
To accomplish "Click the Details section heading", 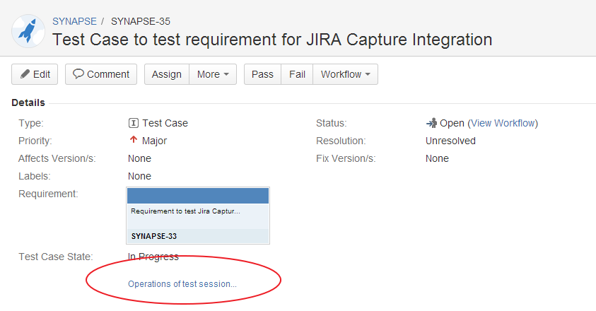I will tap(28, 102).
